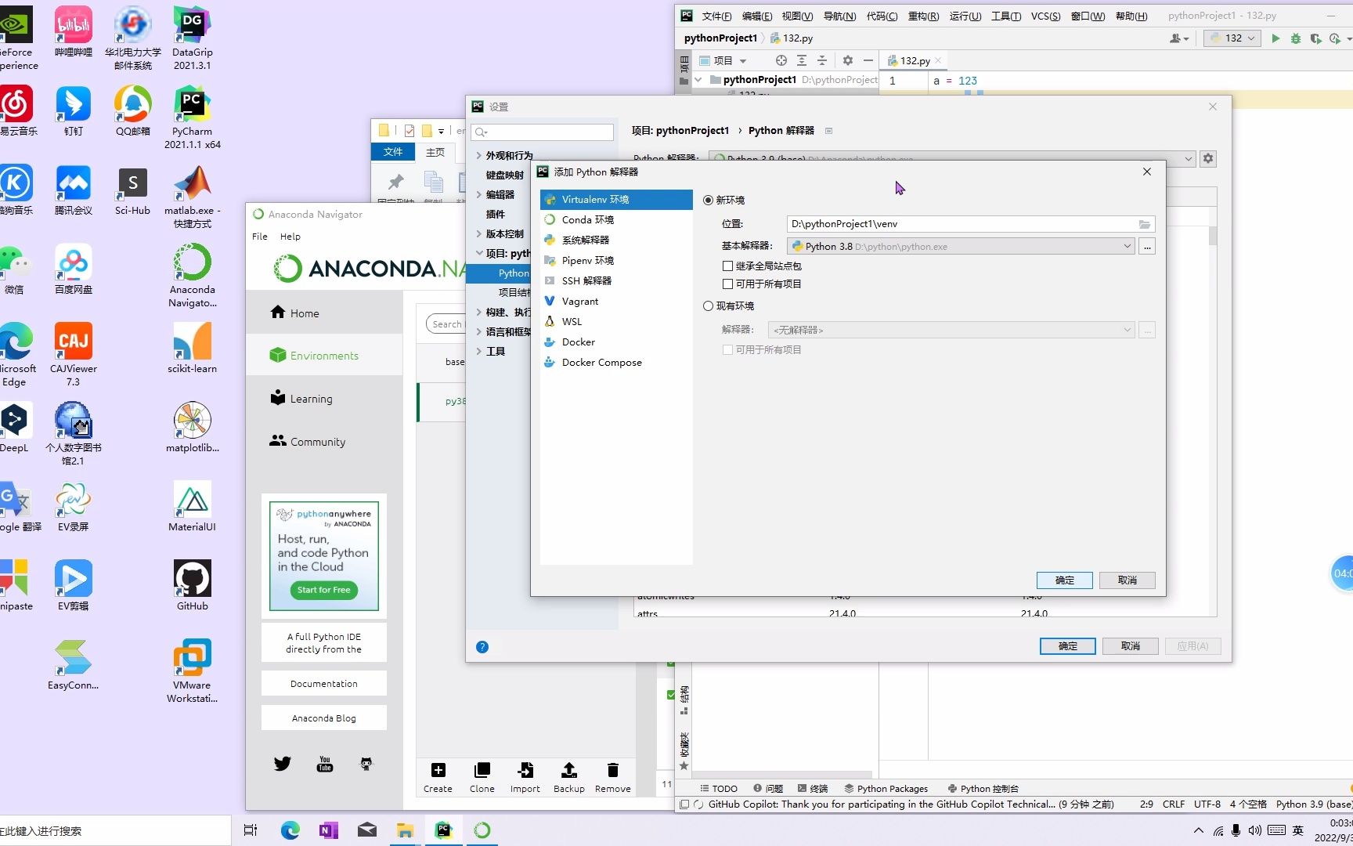Open the 132 run configuration dropdown
The height and width of the screenshot is (846, 1353).
(1233, 38)
